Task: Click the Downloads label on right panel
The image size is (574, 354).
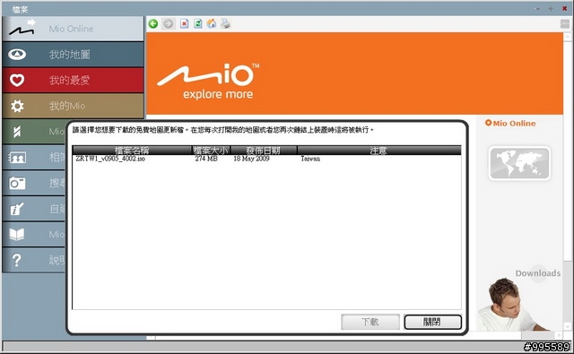Action: (x=538, y=273)
